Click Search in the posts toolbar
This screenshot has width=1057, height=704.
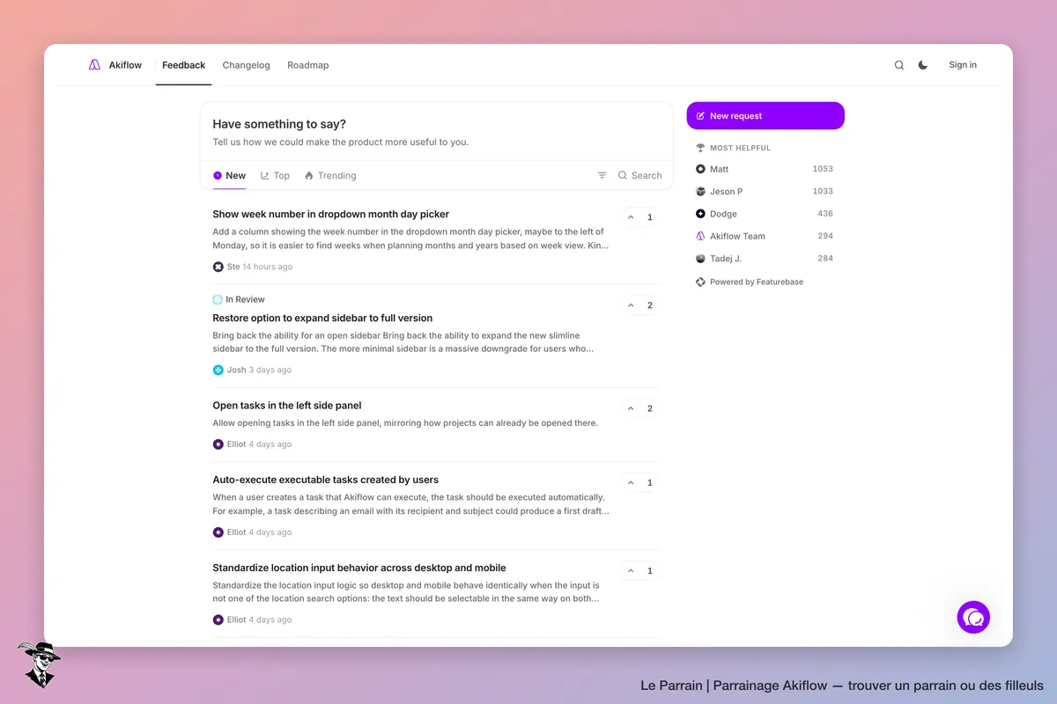point(639,176)
